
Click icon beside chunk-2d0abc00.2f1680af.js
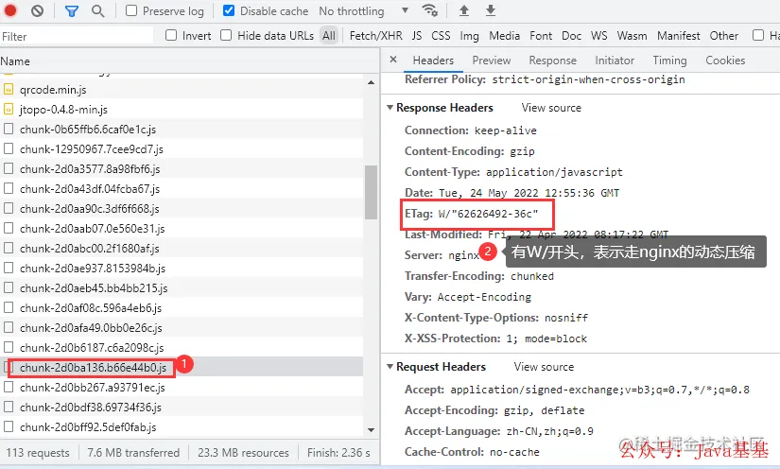tap(9, 248)
